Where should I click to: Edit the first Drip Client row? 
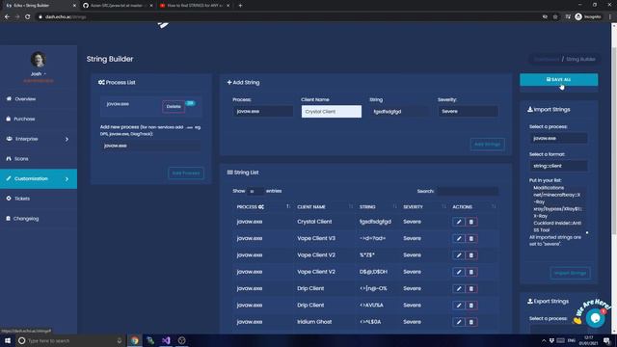coord(459,289)
